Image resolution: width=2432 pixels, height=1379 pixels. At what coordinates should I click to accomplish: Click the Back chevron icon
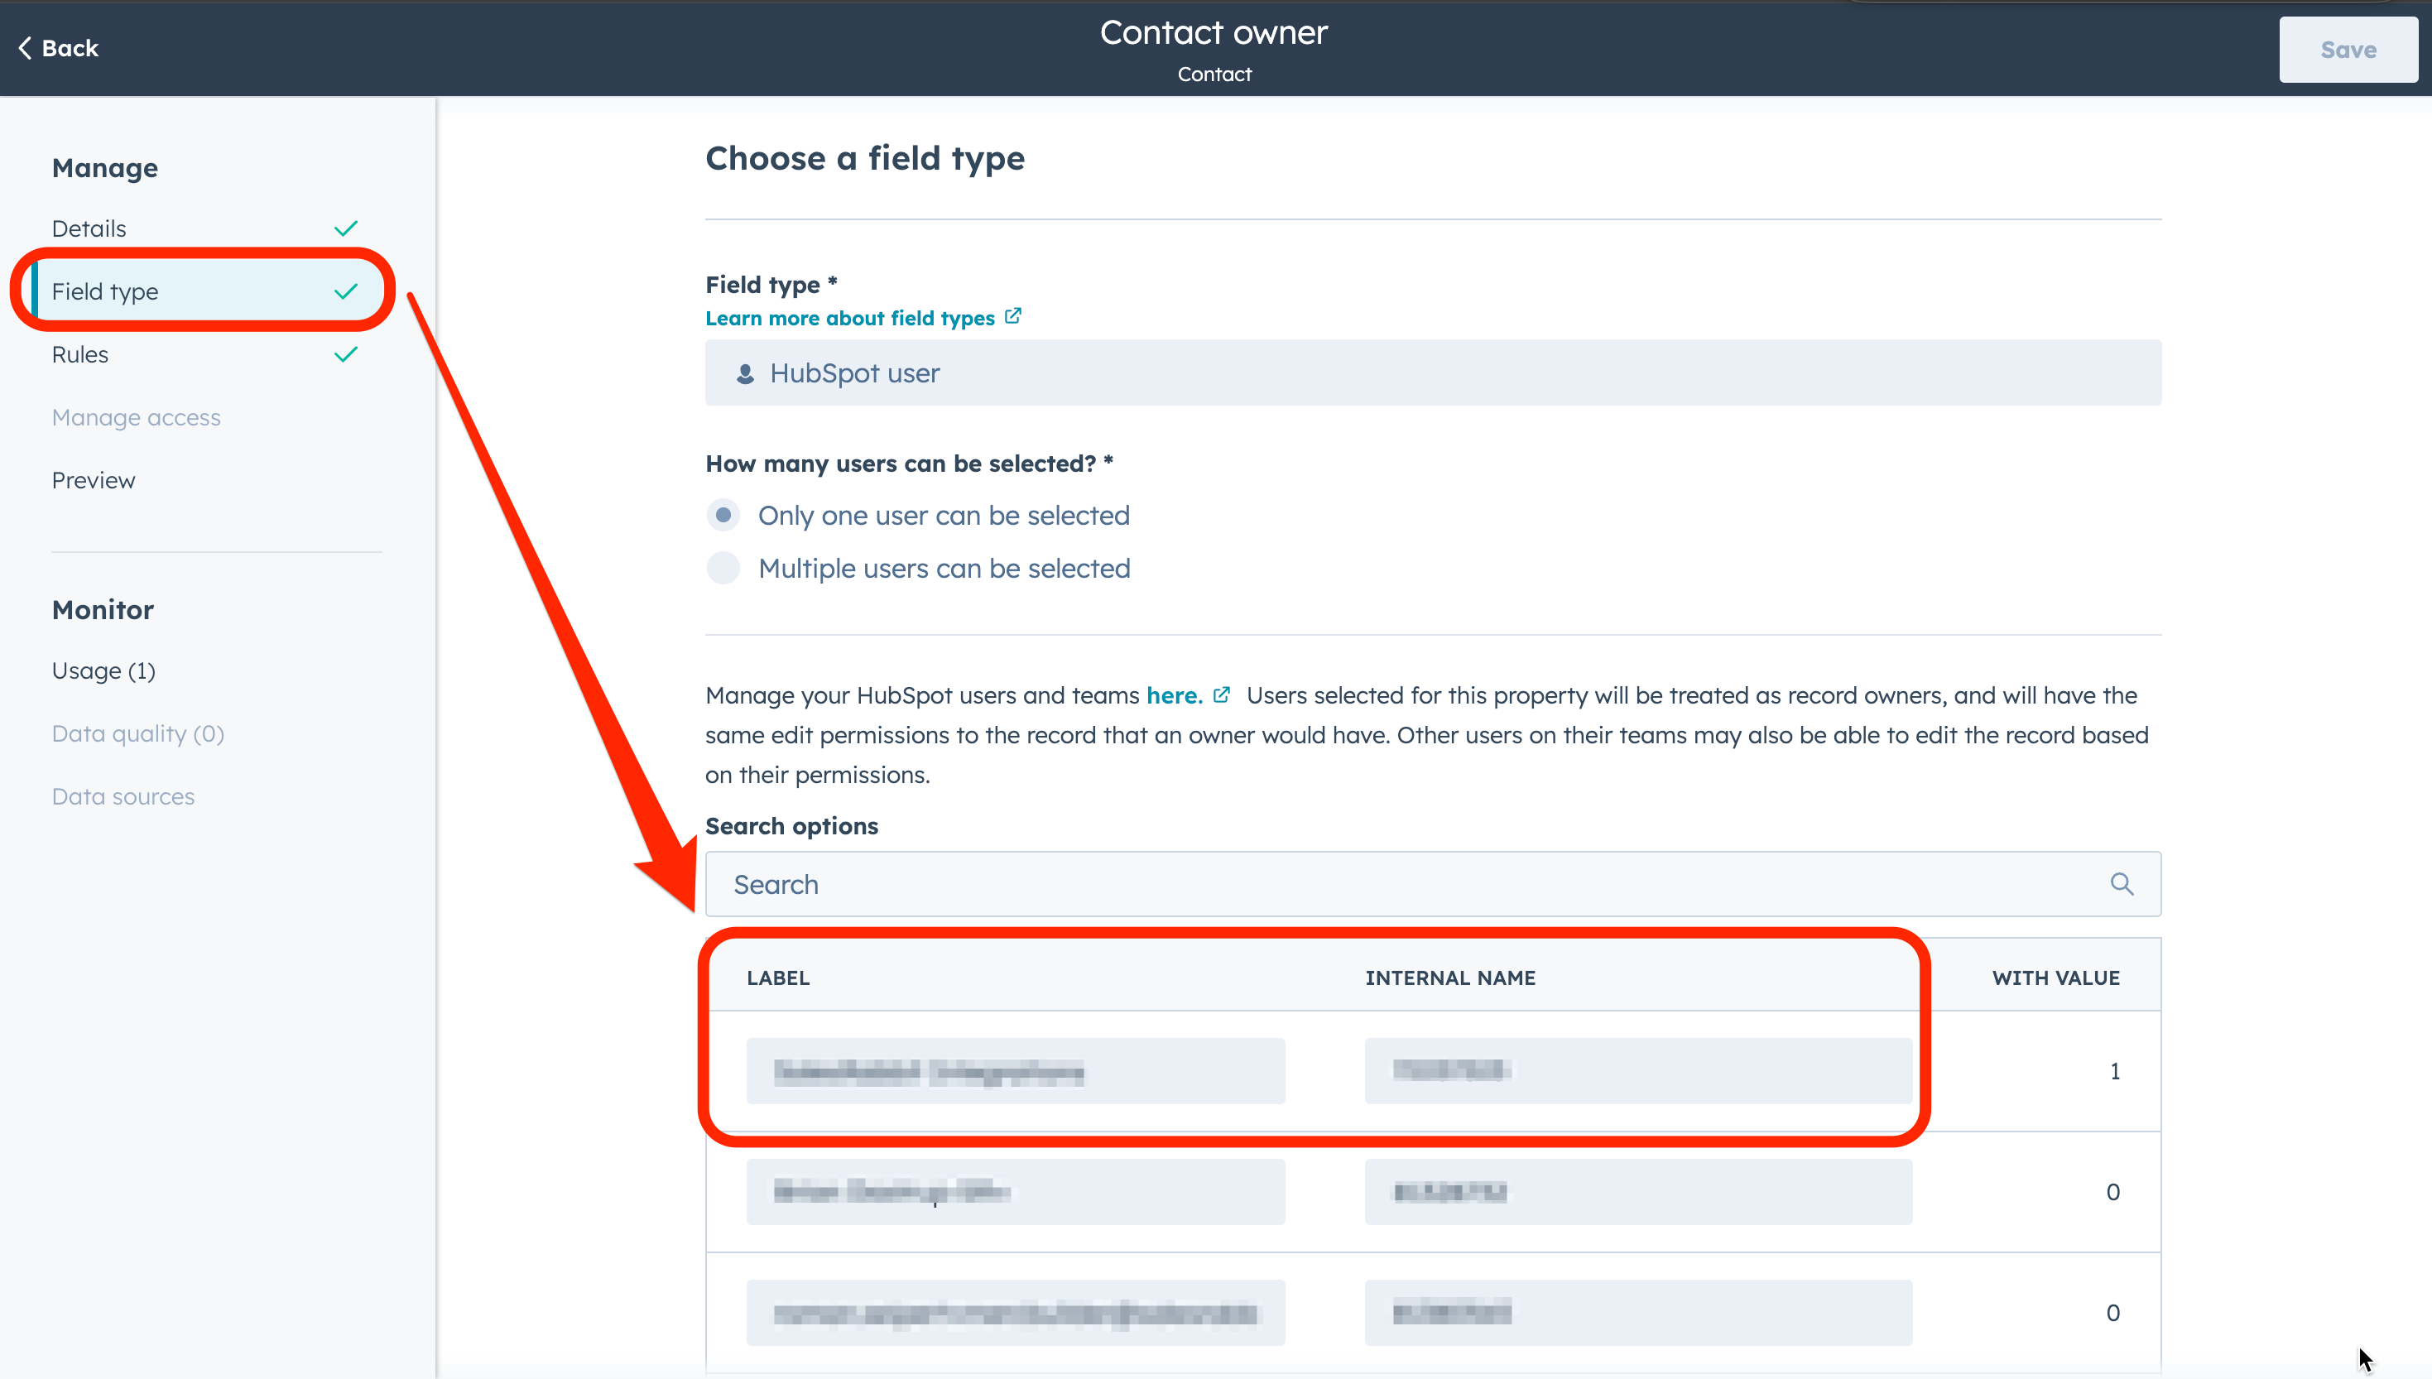(x=25, y=48)
